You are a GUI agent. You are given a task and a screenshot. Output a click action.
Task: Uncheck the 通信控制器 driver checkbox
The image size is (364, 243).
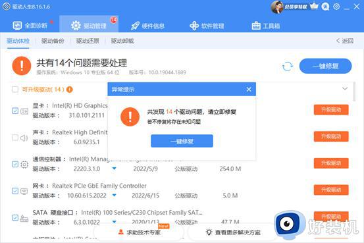tap(15, 164)
